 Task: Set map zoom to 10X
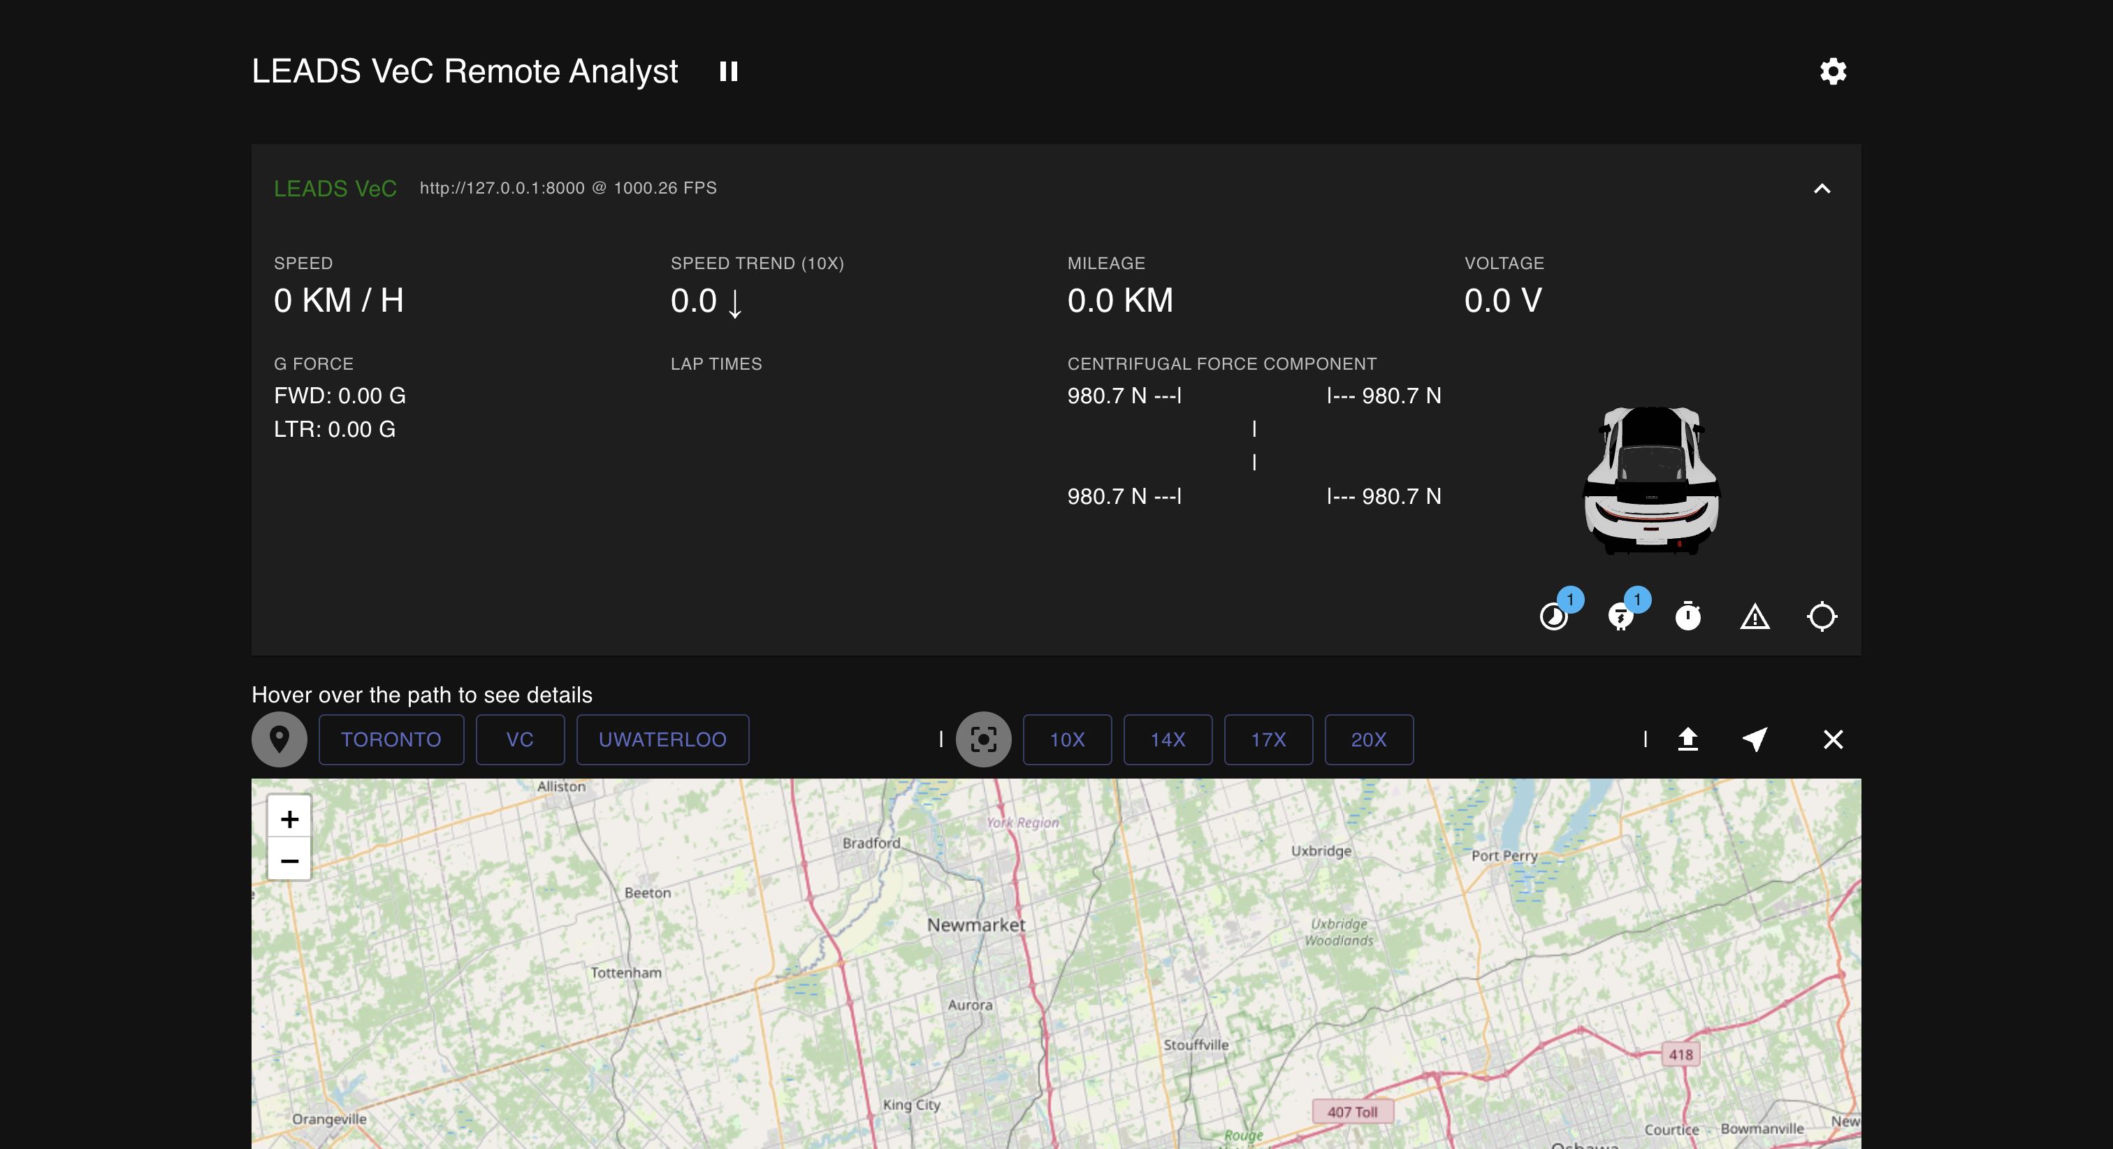click(x=1066, y=739)
